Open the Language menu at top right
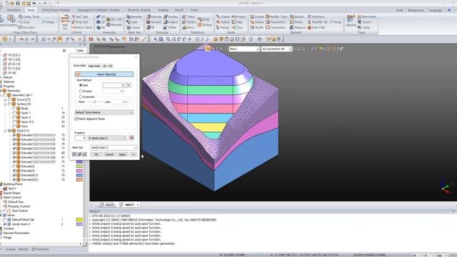457x257 pixels. pos(436,10)
